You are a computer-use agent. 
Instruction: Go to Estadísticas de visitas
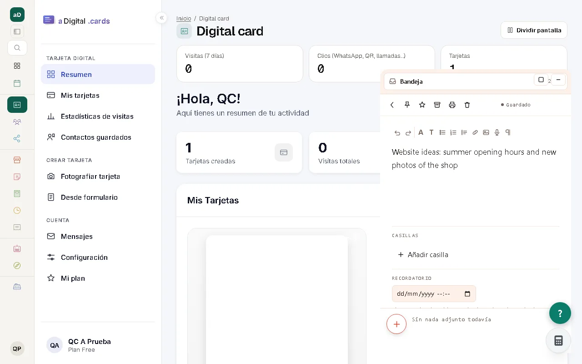click(x=98, y=116)
